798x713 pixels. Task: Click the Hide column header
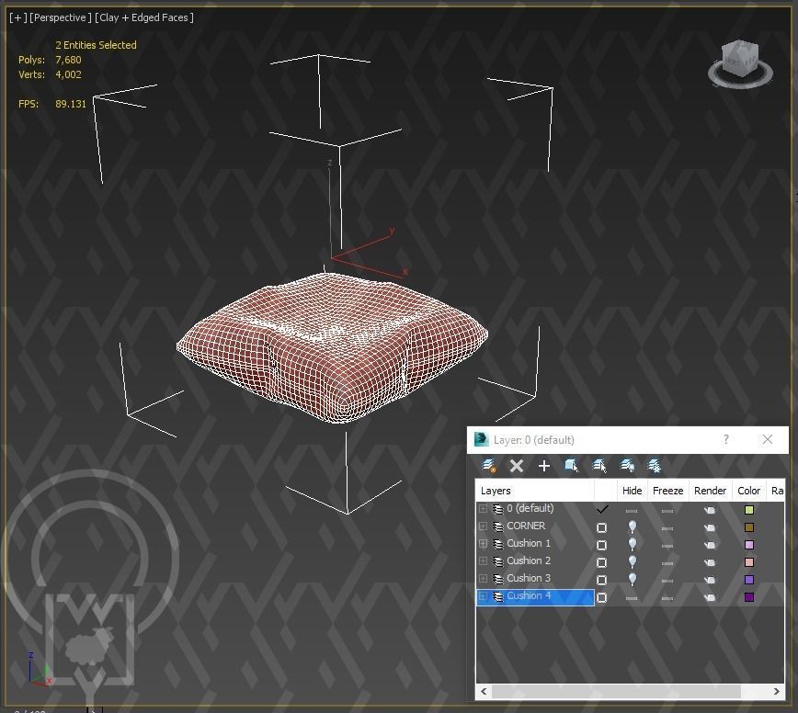coord(632,491)
